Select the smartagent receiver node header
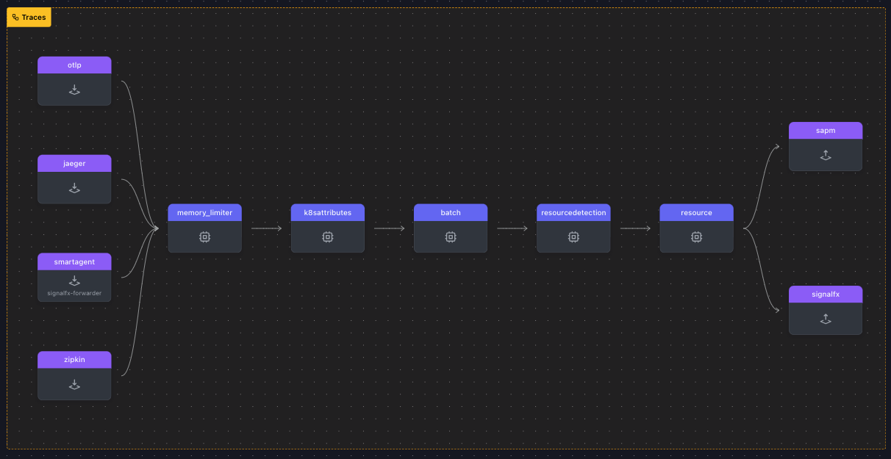The height and width of the screenshot is (459, 891). click(x=74, y=261)
